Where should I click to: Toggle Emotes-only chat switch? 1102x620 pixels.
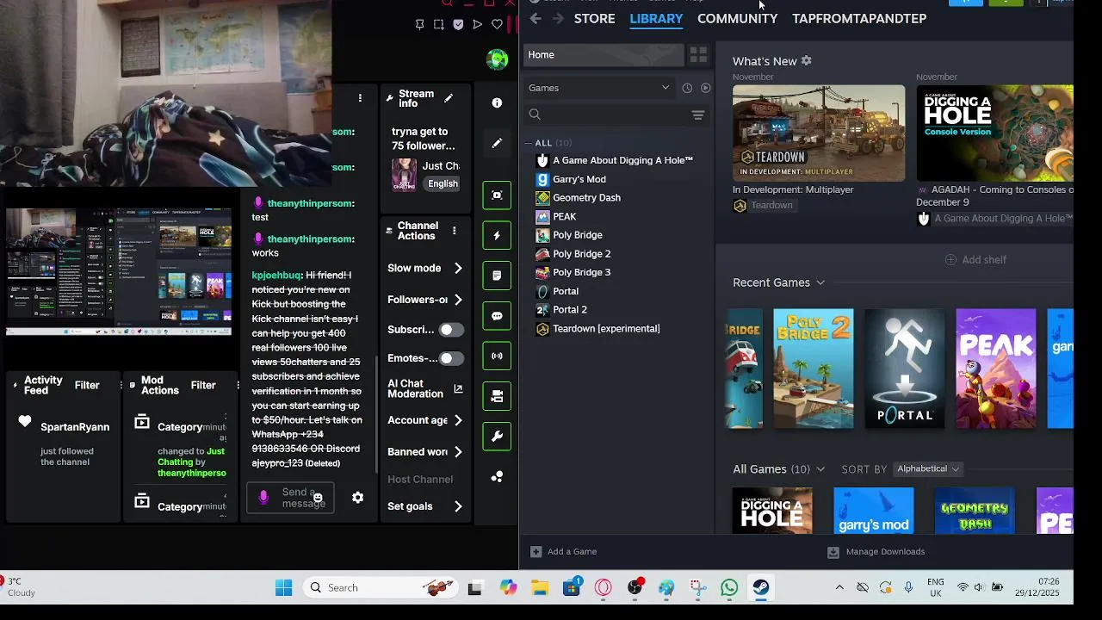click(451, 358)
